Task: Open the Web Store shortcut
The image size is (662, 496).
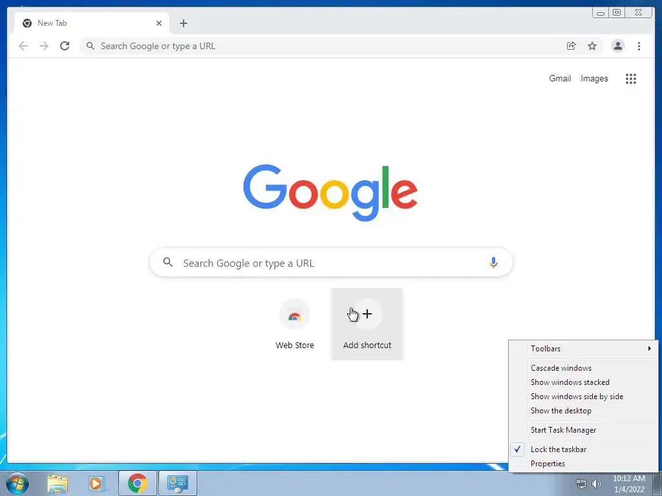Action: pyautogui.click(x=295, y=324)
